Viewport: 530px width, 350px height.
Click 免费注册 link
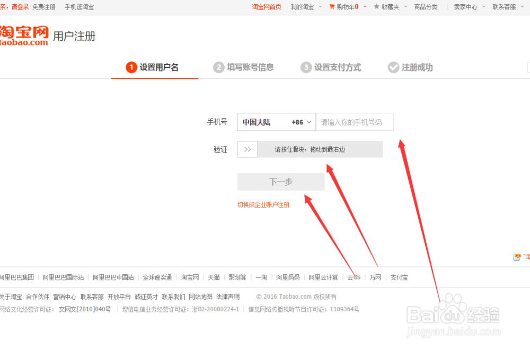coord(43,7)
